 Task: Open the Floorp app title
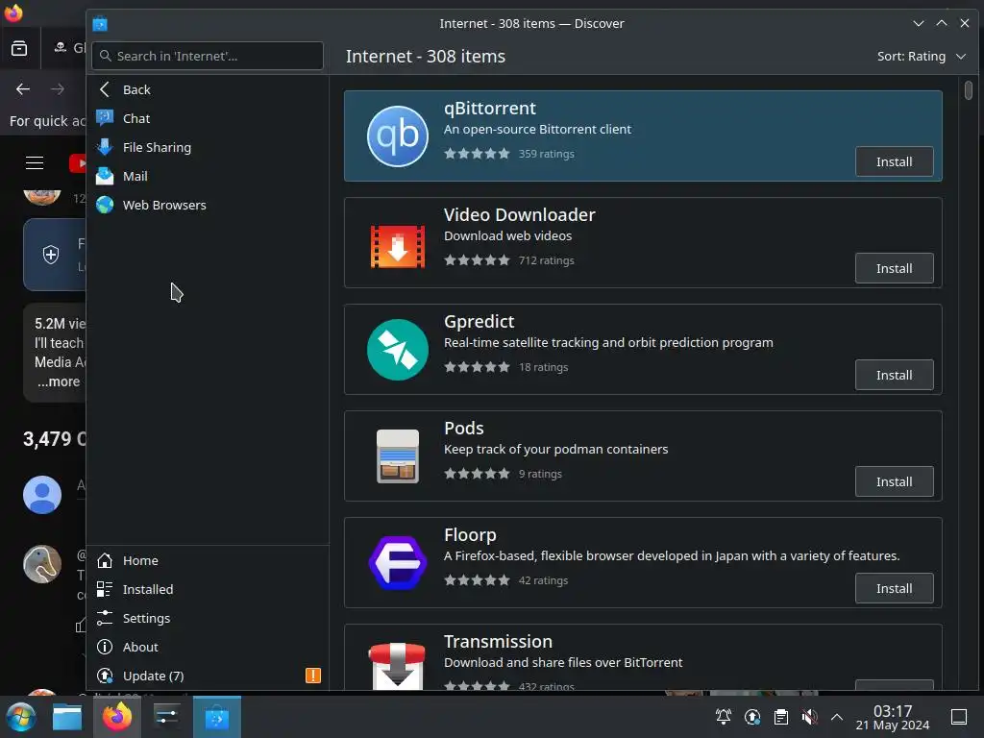pyautogui.click(x=470, y=535)
